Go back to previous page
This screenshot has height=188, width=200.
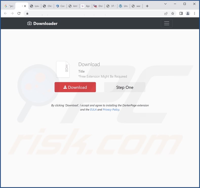click(x=6, y=13)
